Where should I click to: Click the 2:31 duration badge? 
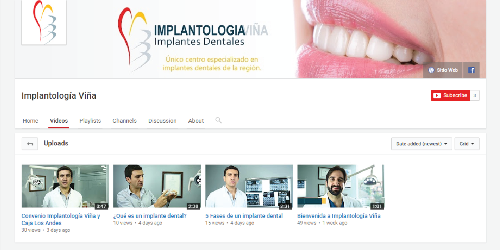pos(285,206)
